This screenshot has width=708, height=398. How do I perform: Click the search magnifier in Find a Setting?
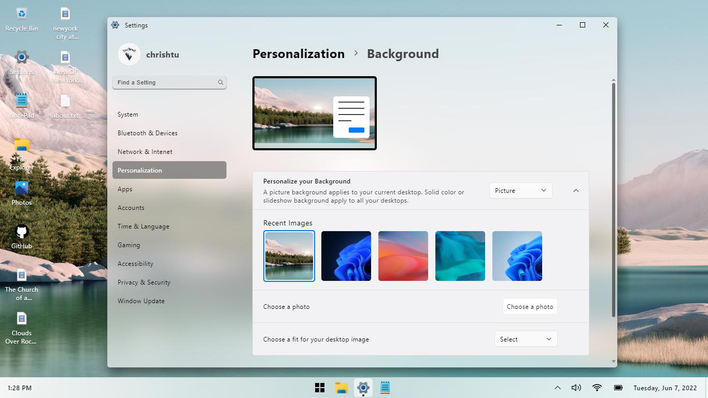coord(220,82)
